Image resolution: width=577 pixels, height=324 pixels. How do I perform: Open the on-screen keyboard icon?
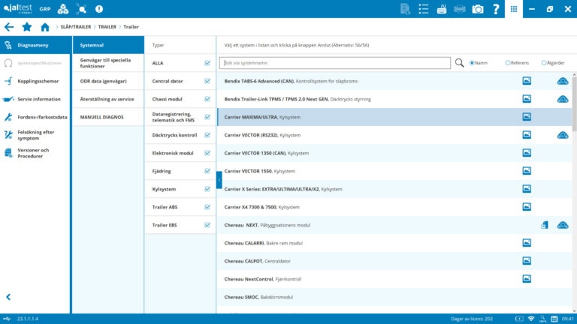442,9
